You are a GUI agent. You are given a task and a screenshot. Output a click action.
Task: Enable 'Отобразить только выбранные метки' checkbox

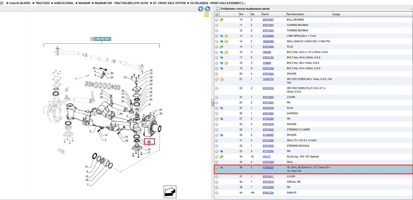point(218,9)
